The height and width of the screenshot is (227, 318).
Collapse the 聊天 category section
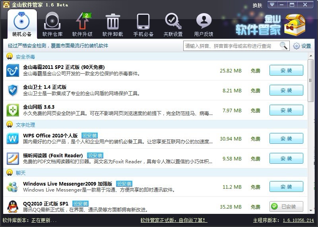(x=10, y=173)
